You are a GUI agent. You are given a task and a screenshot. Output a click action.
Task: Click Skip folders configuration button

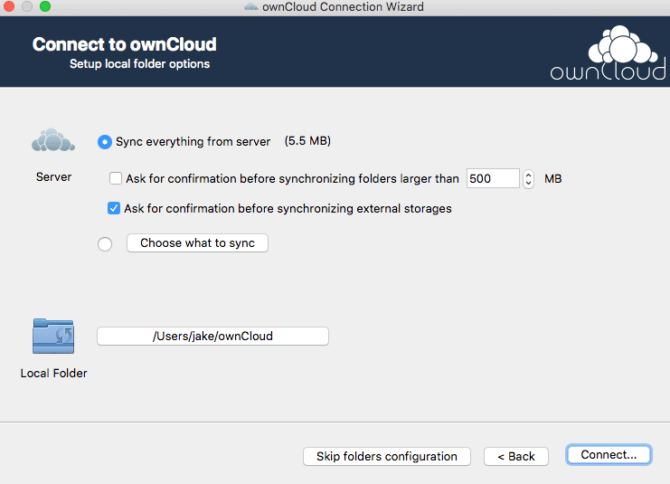coord(387,456)
